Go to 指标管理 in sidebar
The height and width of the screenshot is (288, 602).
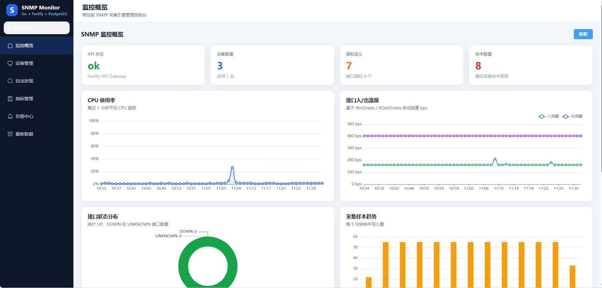[x=37, y=99]
